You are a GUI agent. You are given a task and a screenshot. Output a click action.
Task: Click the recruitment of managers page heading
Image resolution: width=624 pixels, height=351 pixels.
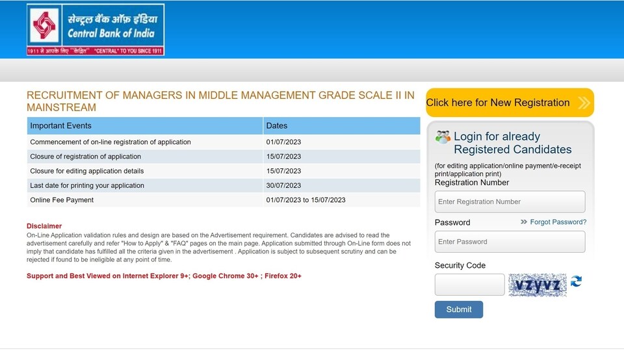[x=220, y=101]
